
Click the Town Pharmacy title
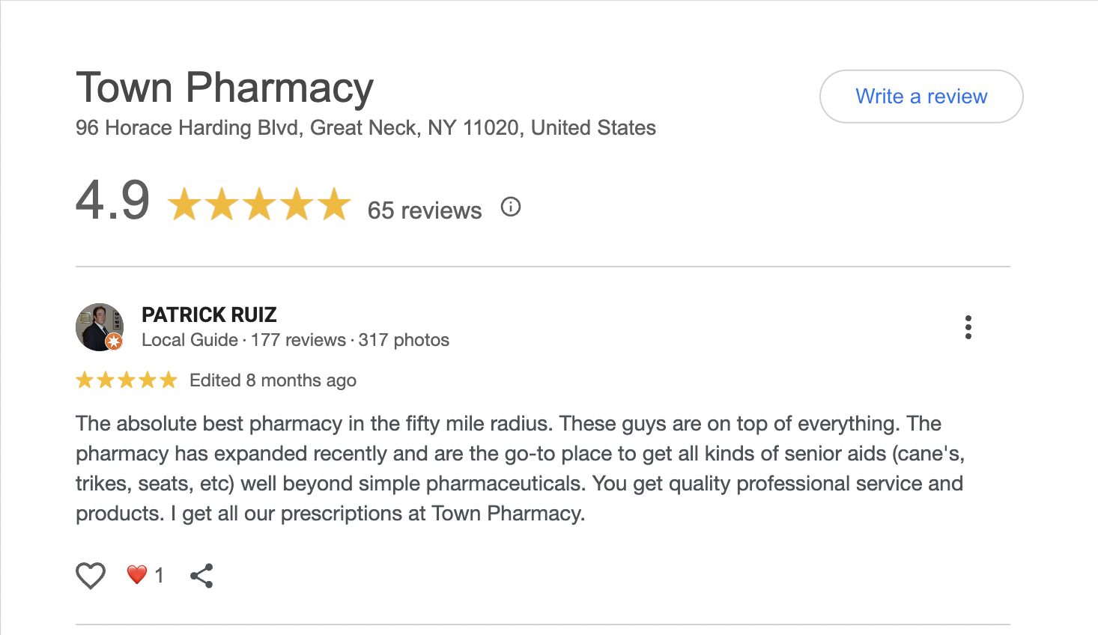(225, 88)
